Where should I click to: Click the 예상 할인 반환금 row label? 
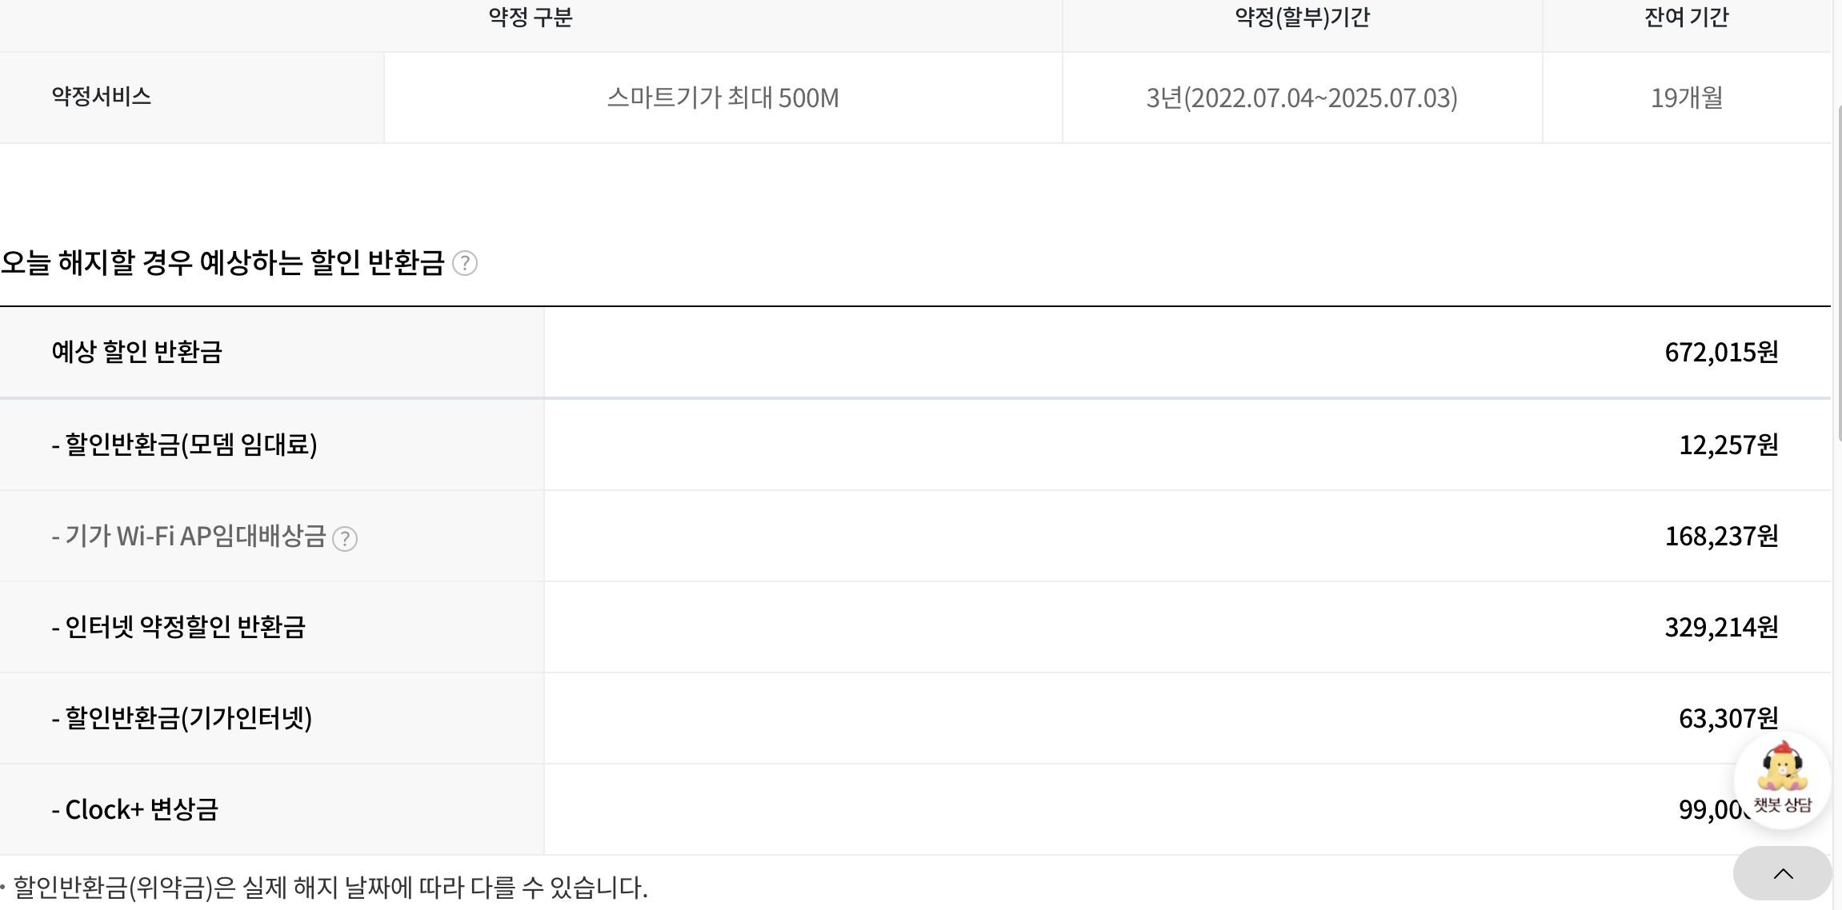[x=137, y=352]
